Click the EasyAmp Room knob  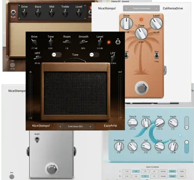pyautogui.click(x=67, y=42)
